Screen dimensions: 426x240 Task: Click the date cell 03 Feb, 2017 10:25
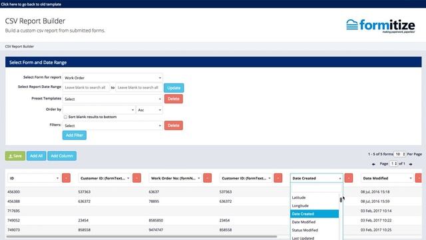point(376,230)
